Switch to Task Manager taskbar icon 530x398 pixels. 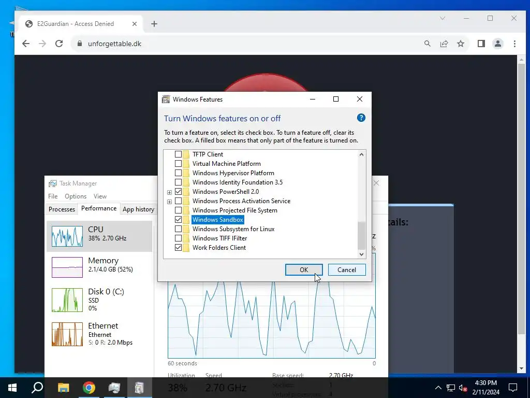[x=114, y=388]
